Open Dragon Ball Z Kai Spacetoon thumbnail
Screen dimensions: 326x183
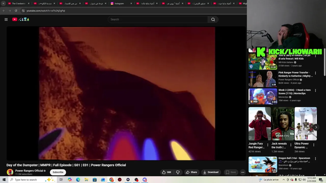point(263,164)
